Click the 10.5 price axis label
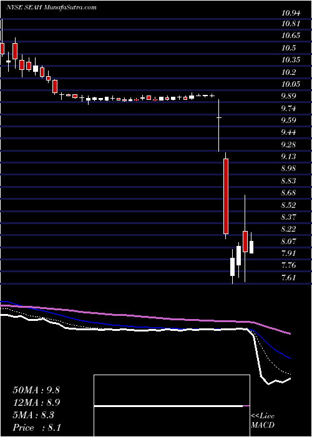Viewport: 312px width, 437px height. click(288, 47)
